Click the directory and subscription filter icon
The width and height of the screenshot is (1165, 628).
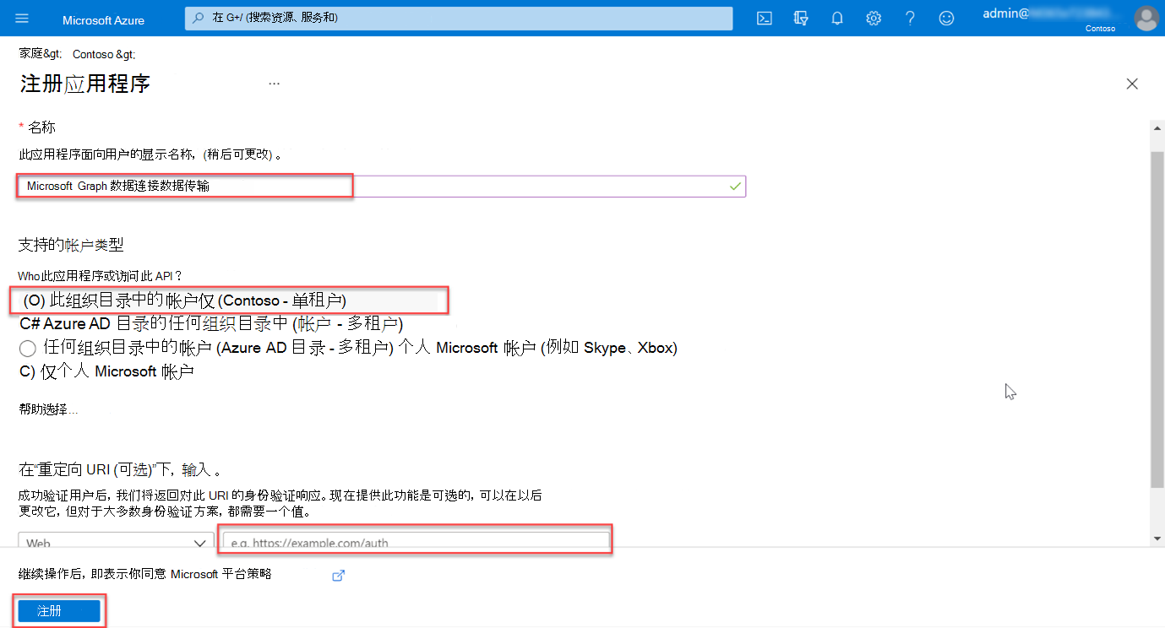pos(800,18)
